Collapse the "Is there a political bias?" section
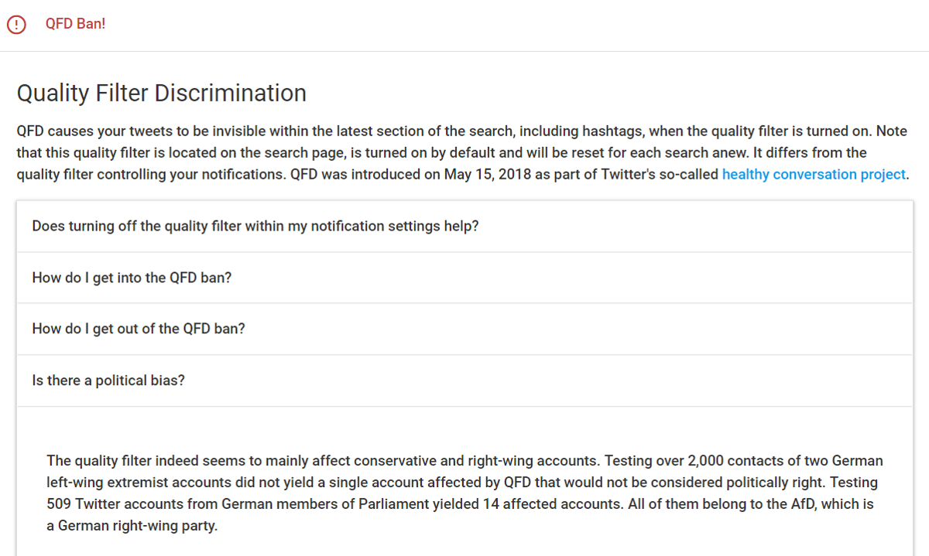 pyautogui.click(x=464, y=380)
